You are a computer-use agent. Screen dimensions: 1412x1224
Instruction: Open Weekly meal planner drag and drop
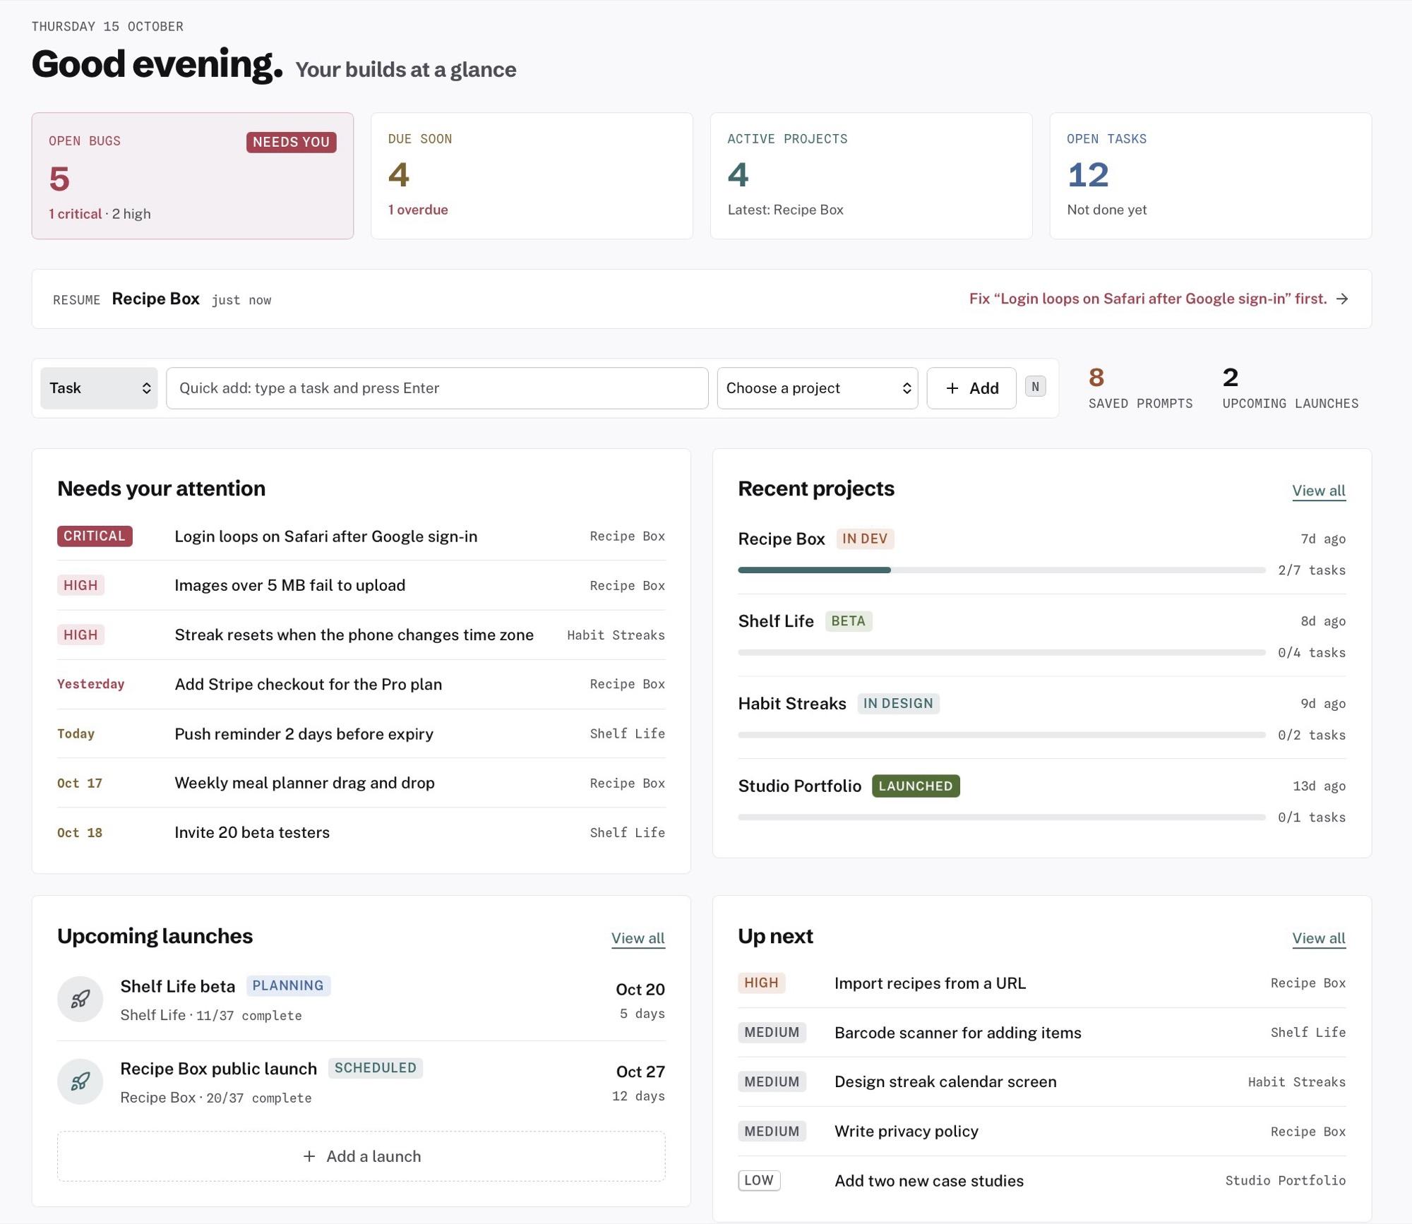(361, 783)
